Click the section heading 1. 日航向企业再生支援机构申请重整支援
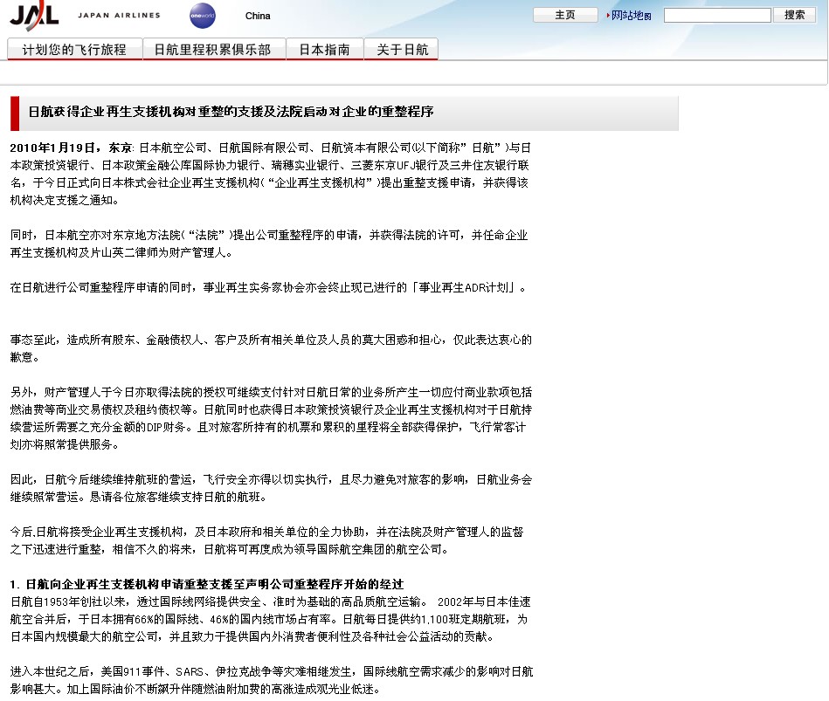The height and width of the screenshot is (701, 829). coord(207,584)
